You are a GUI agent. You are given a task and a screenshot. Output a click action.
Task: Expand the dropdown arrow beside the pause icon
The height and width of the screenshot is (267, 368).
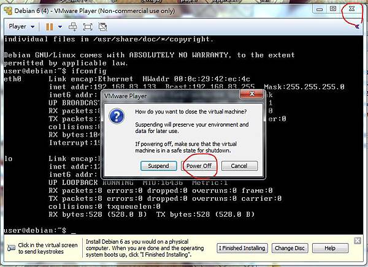pos(60,27)
